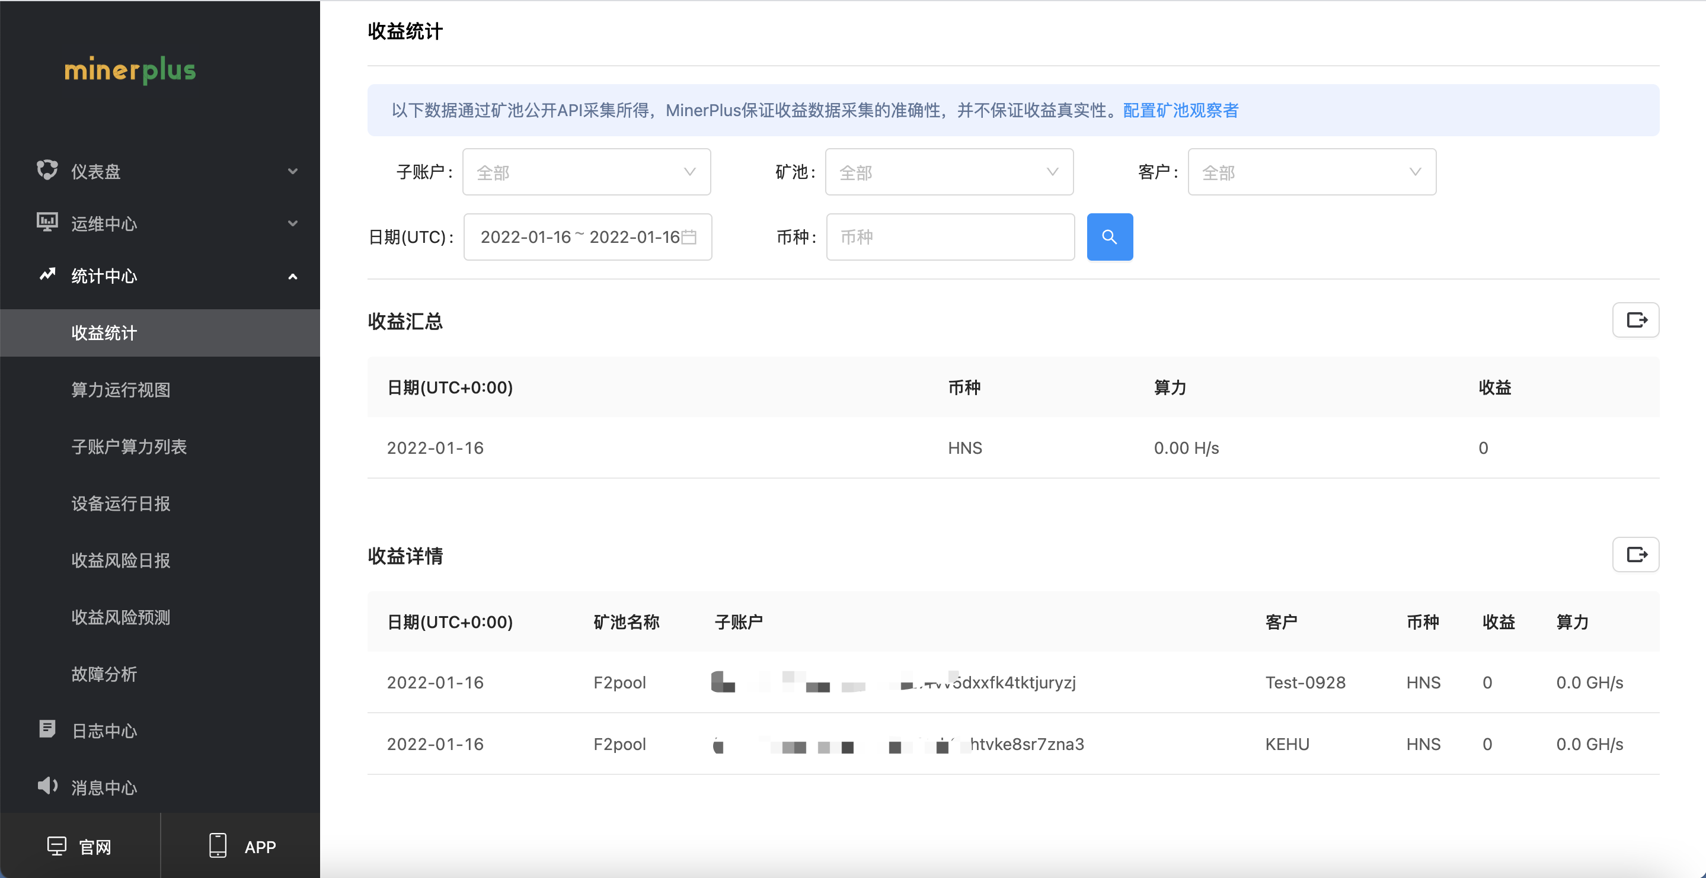Click 0.0 GH/s in the KEHU row
Image resolution: width=1706 pixels, height=878 pixels.
coord(1589,744)
